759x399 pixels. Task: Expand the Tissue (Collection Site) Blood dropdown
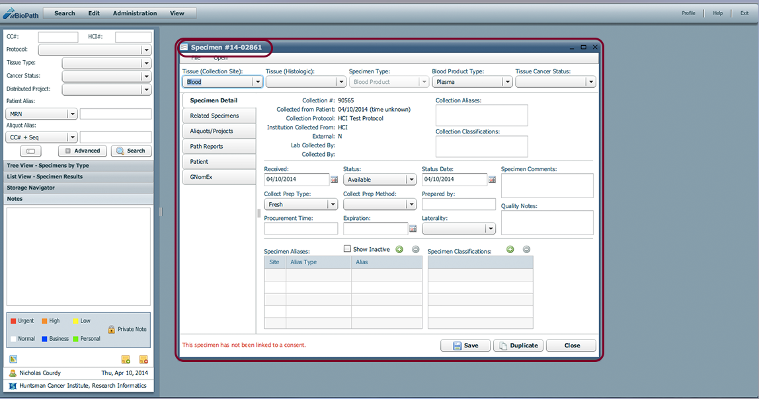point(258,82)
